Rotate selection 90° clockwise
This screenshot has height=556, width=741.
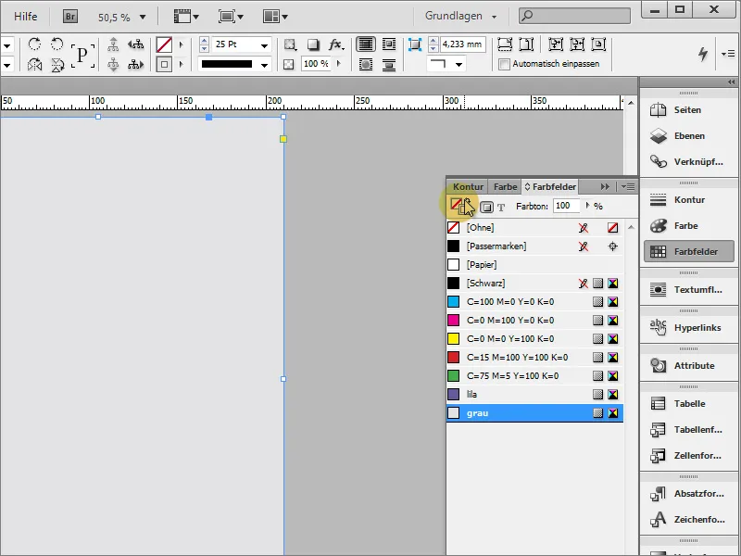34,44
